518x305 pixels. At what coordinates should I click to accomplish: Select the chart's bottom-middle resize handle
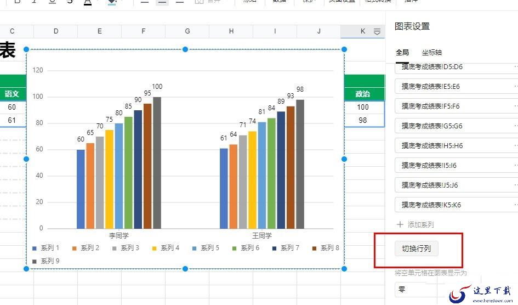click(185, 269)
